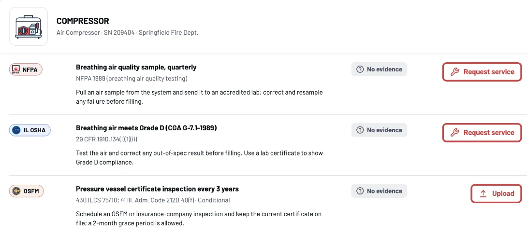Click wrench icon in NFPA row Request service
The height and width of the screenshot is (235, 527).
click(455, 72)
